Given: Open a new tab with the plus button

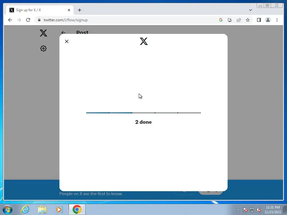Looking at the screenshot, I should point(79,10).
